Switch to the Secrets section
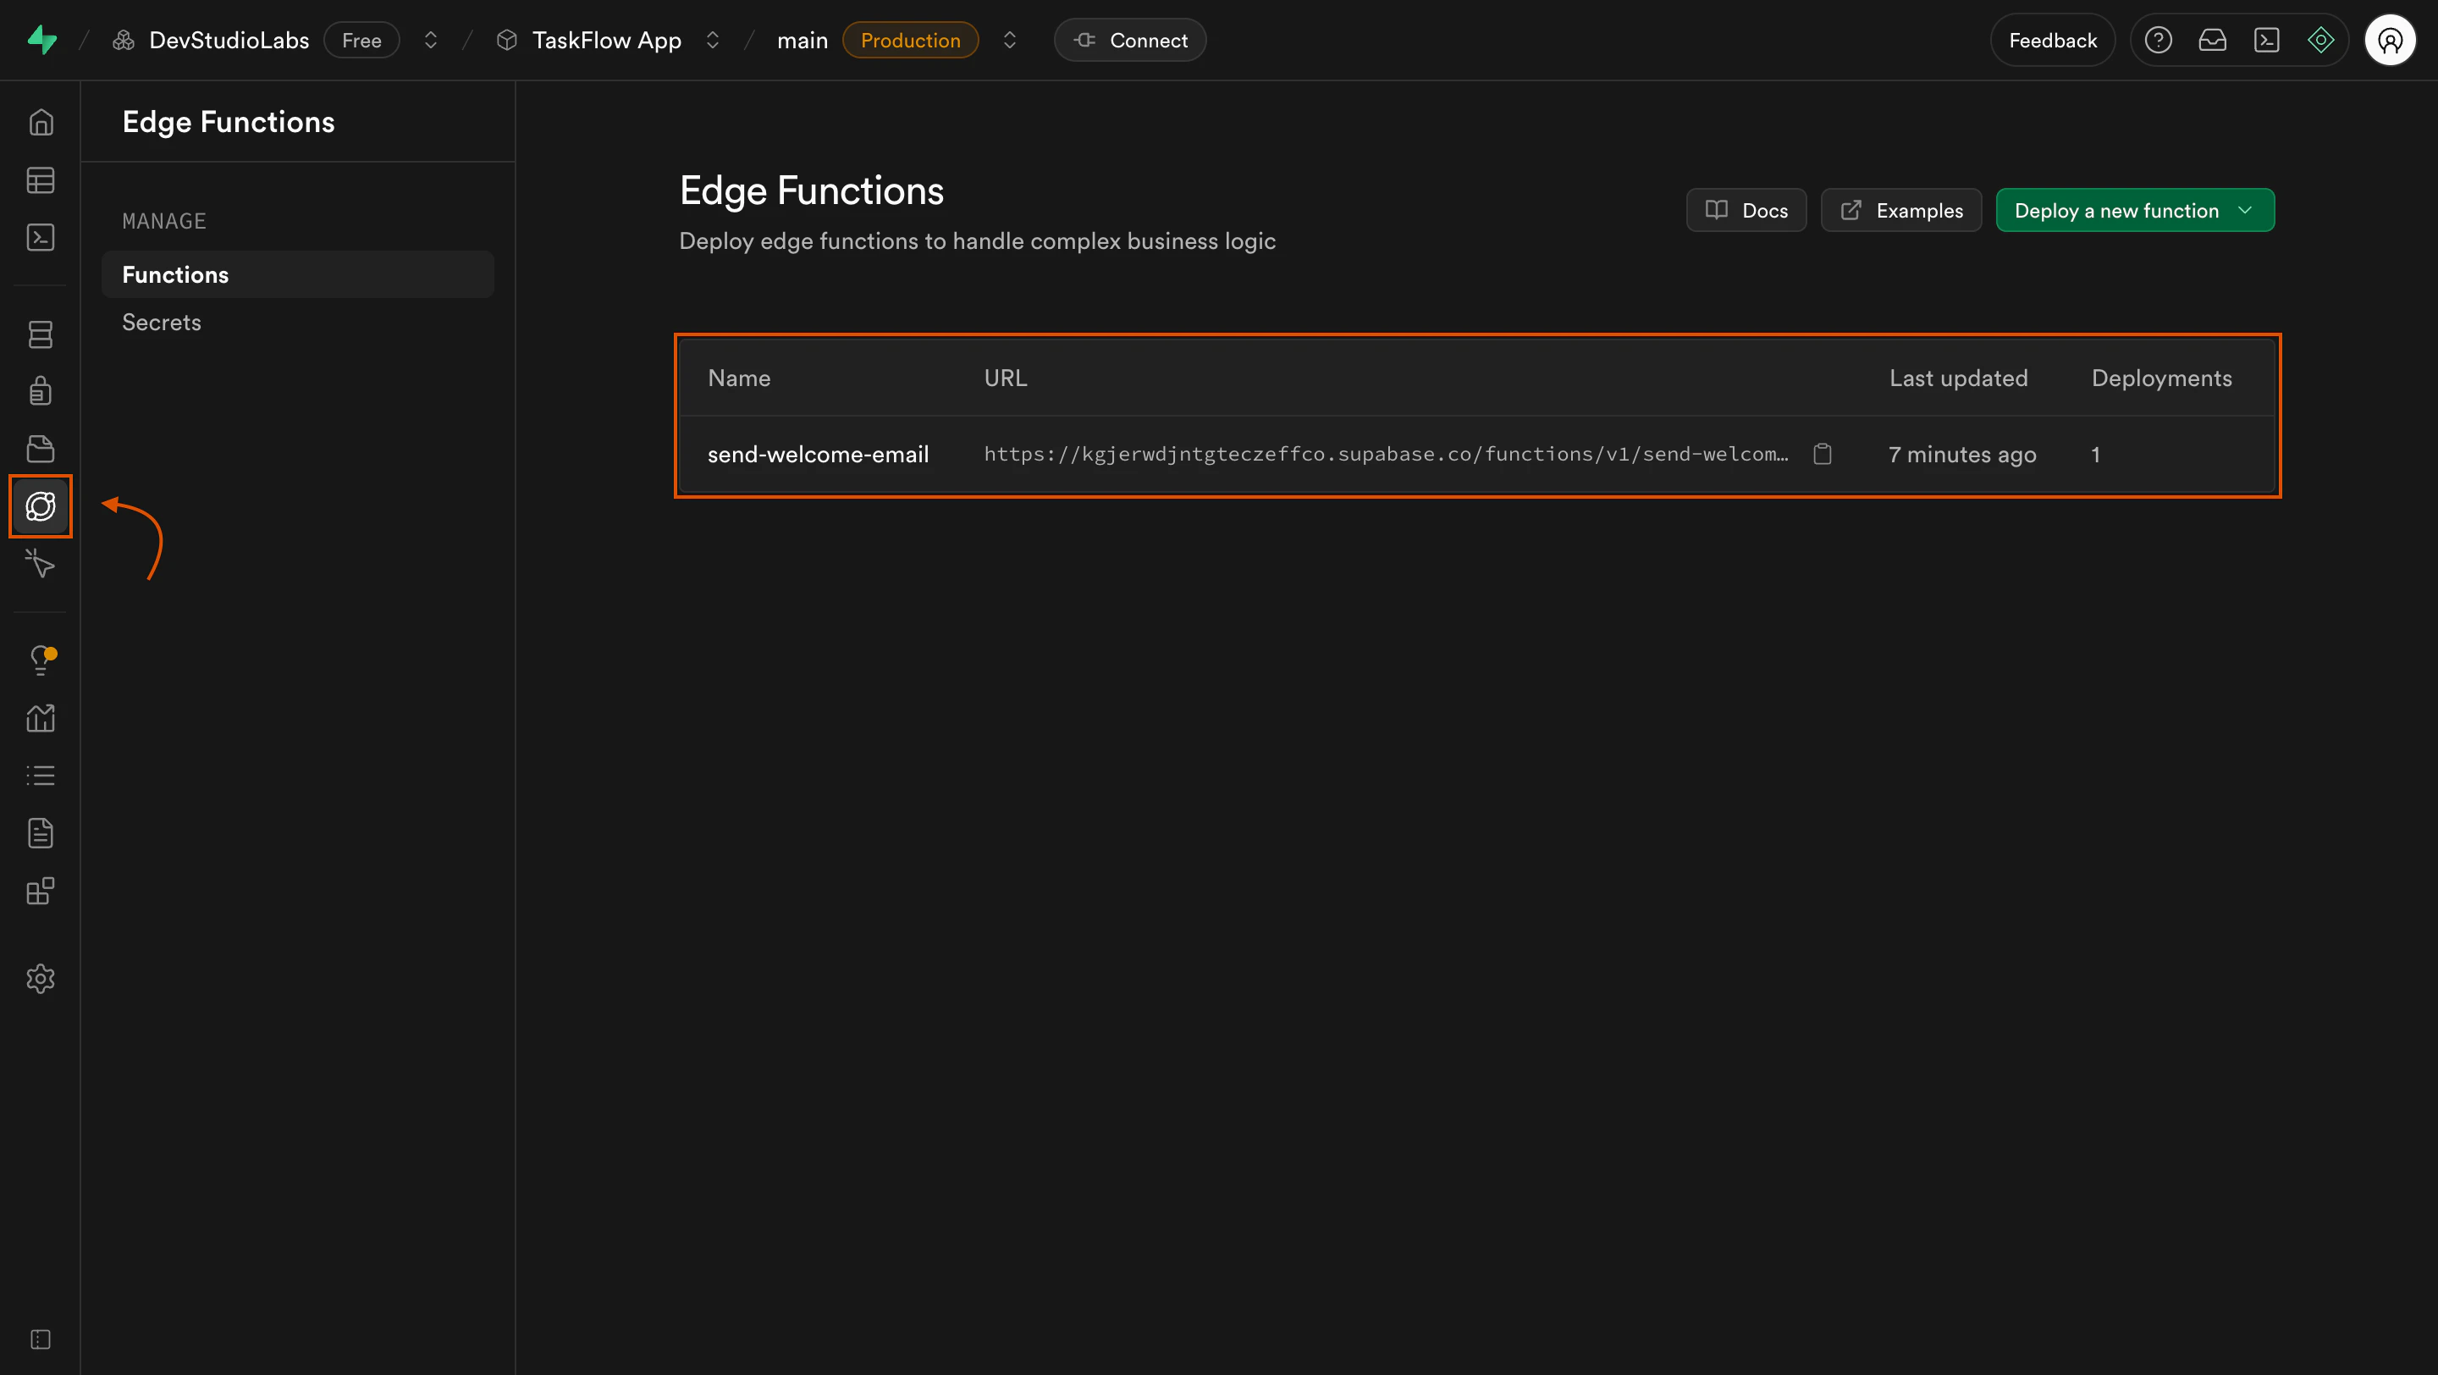Image resolution: width=2438 pixels, height=1375 pixels. pyautogui.click(x=161, y=322)
